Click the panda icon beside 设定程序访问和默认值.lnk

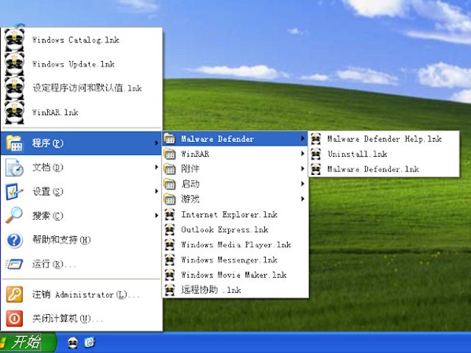point(14,88)
